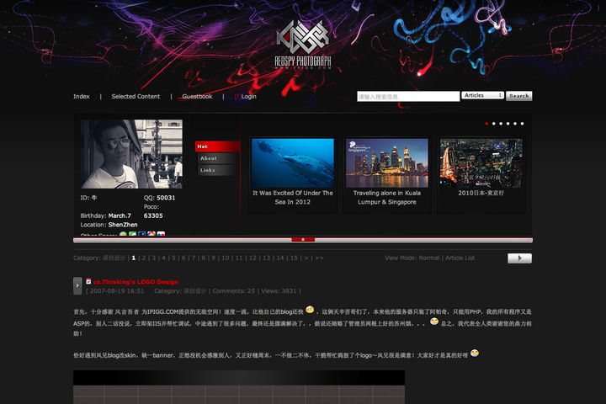Go to page 4
The width and height of the screenshot is (606, 404).
click(163, 258)
